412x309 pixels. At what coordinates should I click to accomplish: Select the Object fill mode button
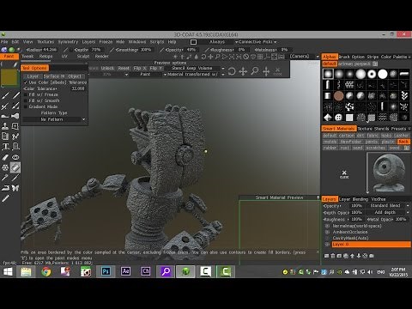pos(75,76)
